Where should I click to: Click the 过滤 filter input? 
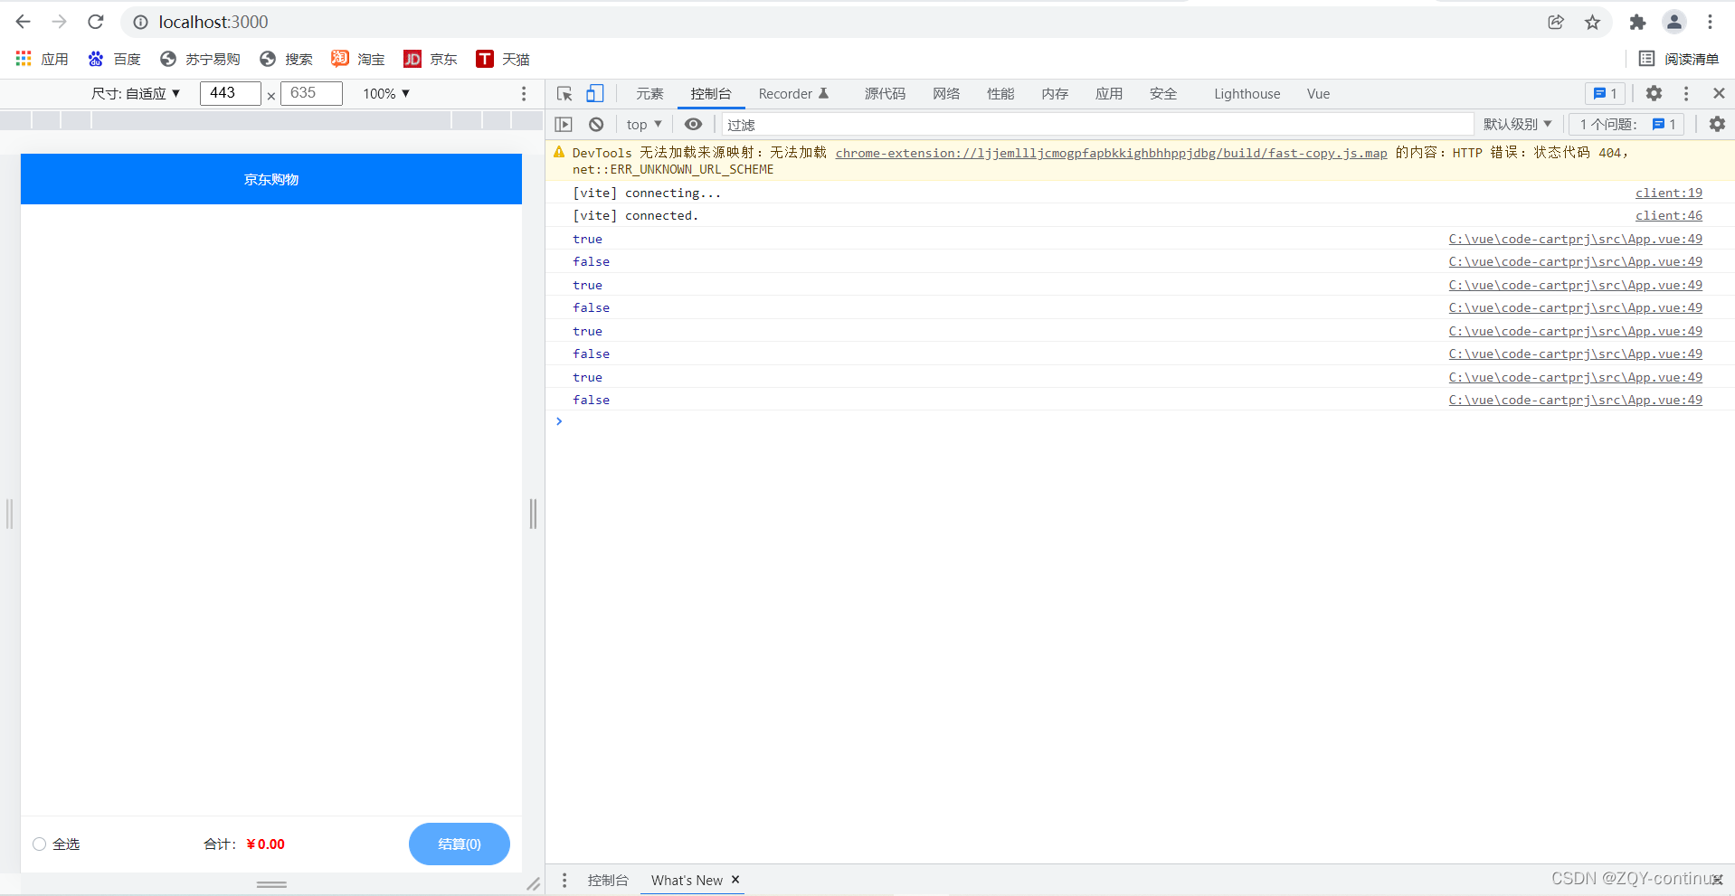coord(1096,125)
